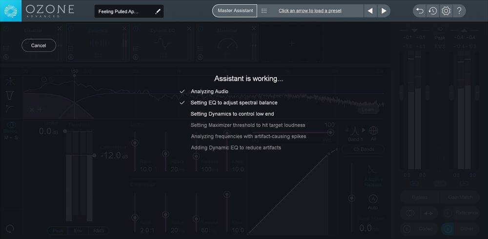Open the Dither panel

(467, 229)
